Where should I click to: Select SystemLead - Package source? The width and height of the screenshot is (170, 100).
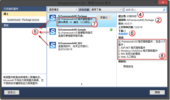coord(23,20)
